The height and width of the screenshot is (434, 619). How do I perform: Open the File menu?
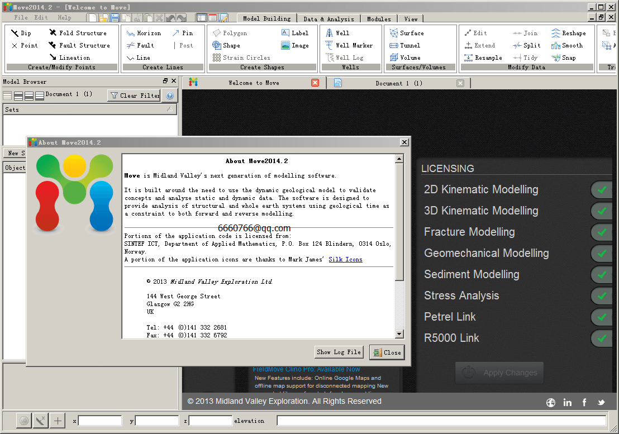tap(21, 18)
